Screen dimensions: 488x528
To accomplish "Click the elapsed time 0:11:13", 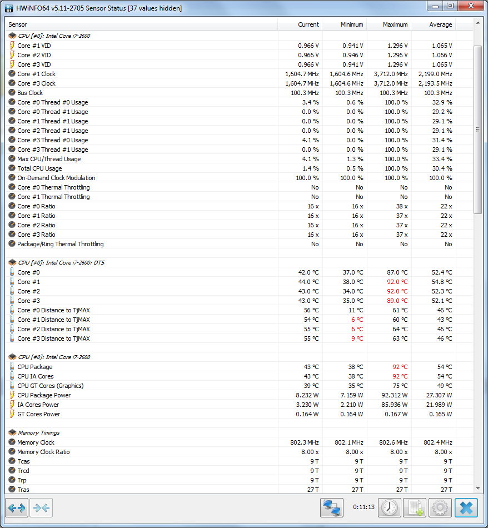I will 363,507.
